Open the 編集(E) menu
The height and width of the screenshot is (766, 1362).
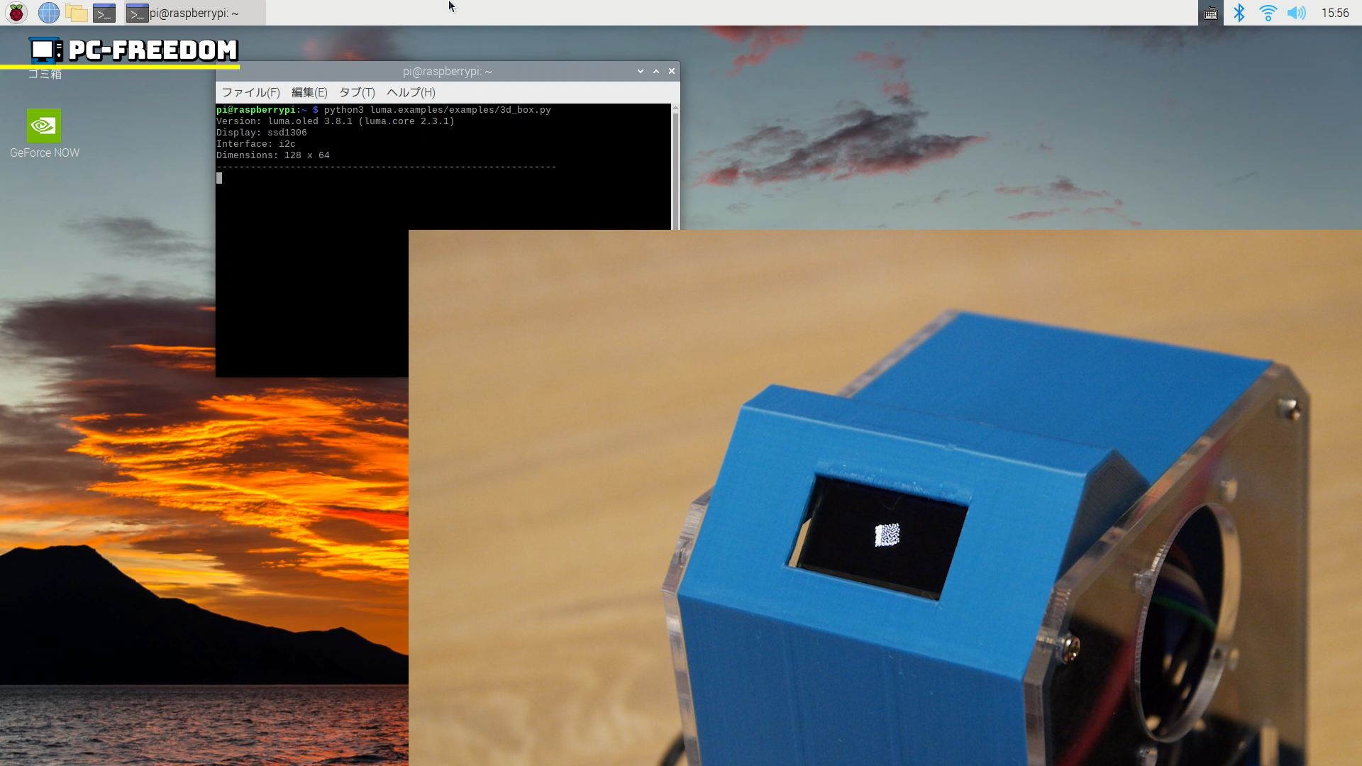[x=309, y=92]
